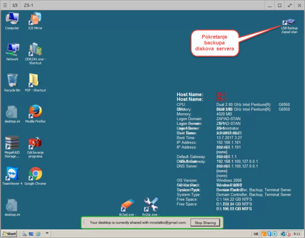Click the HR language indicator in the taskbar
This screenshot has height=238, width=305.
pyautogui.click(x=256, y=233)
